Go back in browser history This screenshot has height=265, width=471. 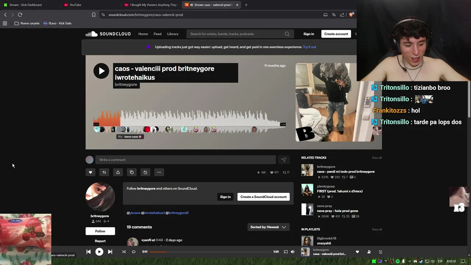click(x=5, y=15)
